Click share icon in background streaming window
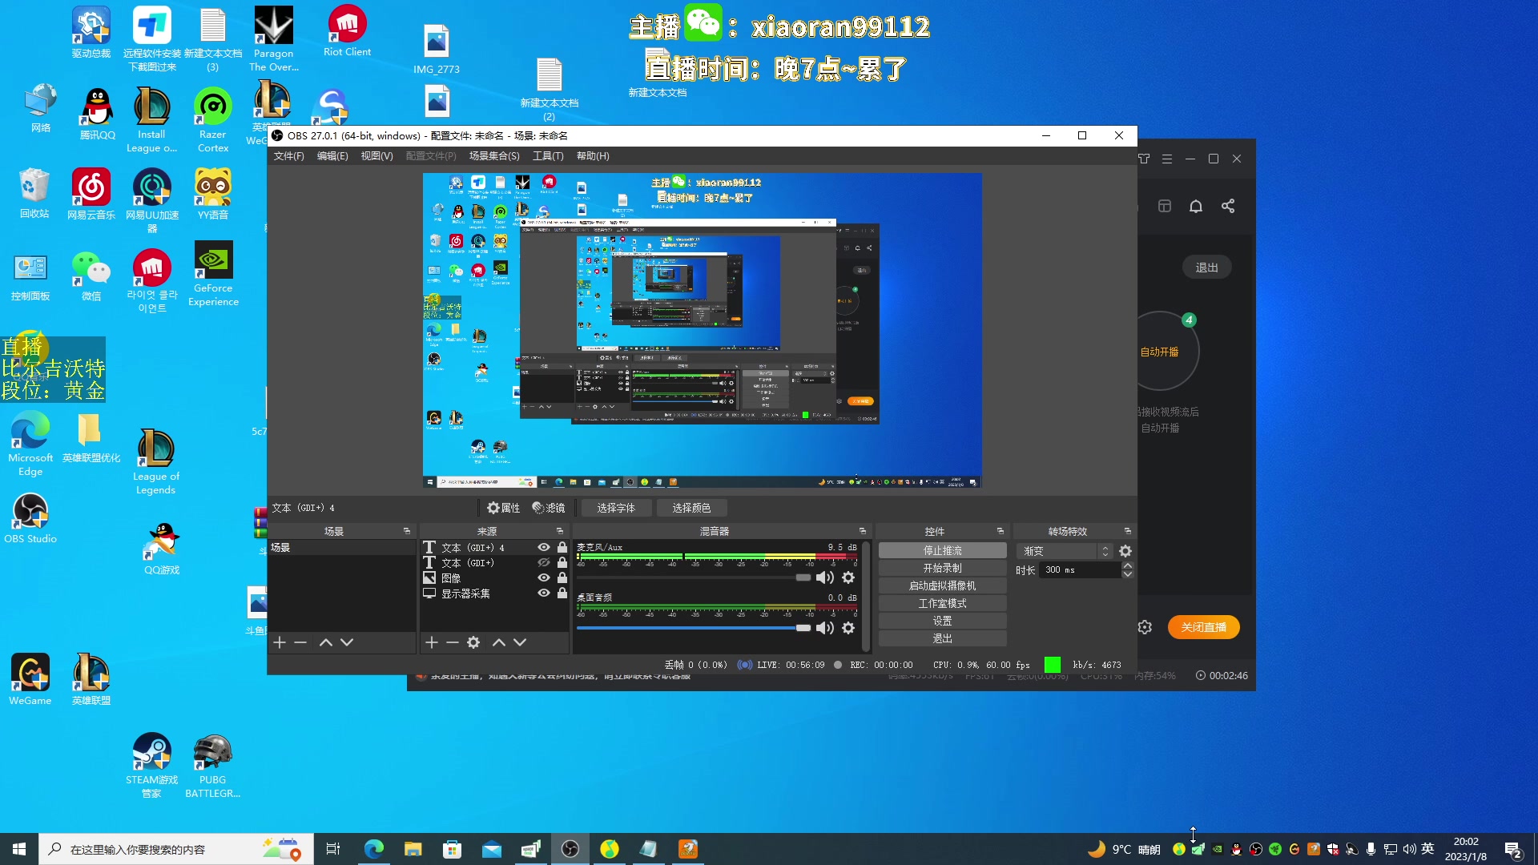The width and height of the screenshot is (1538, 865). pyautogui.click(x=1228, y=206)
